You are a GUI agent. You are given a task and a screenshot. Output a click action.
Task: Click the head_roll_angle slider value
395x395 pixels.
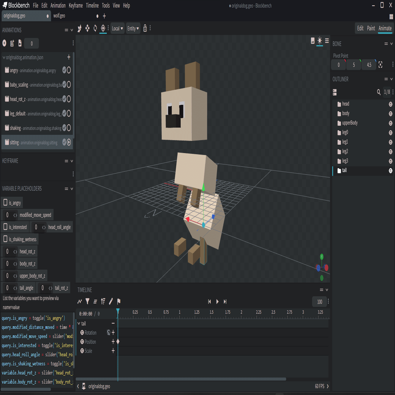click(x=36, y=227)
